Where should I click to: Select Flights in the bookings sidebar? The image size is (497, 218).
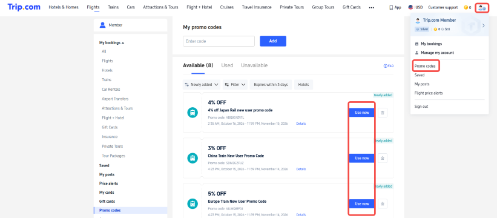(107, 61)
